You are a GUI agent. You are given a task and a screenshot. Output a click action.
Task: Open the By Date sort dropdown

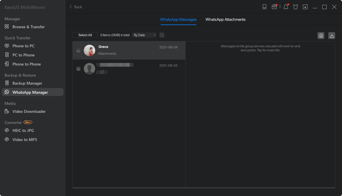tap(144, 35)
